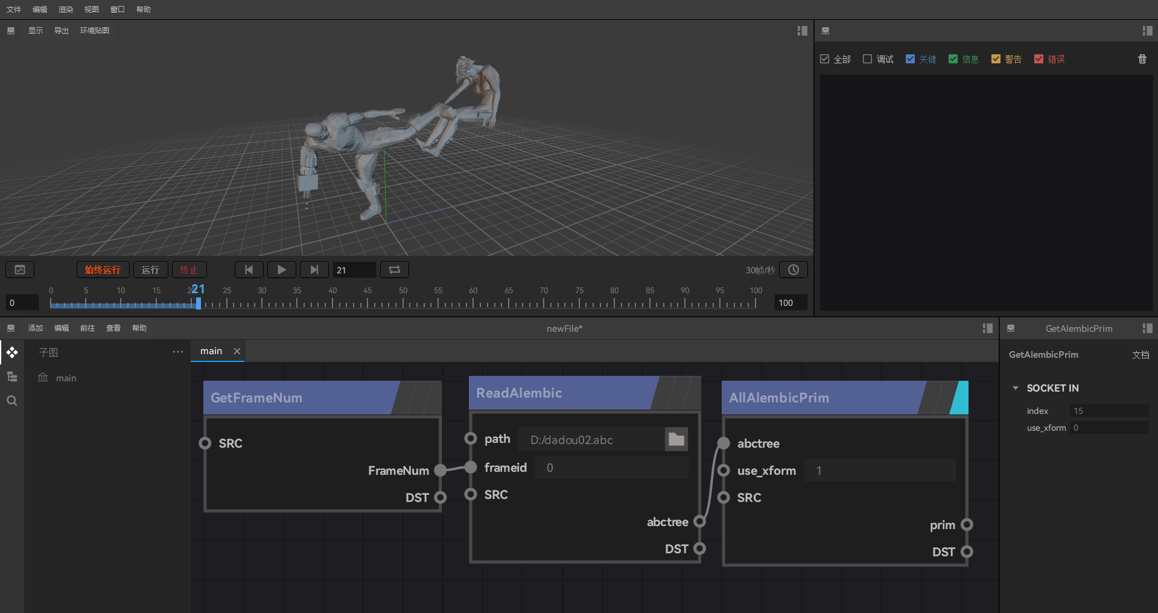
Task: Enable the 调试 log filter checkbox
Action: [868, 59]
